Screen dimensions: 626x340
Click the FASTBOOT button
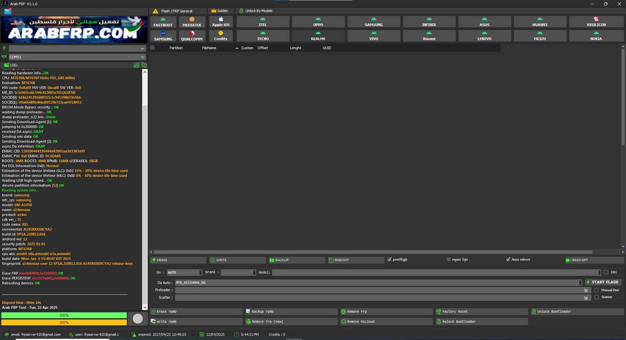click(163, 22)
